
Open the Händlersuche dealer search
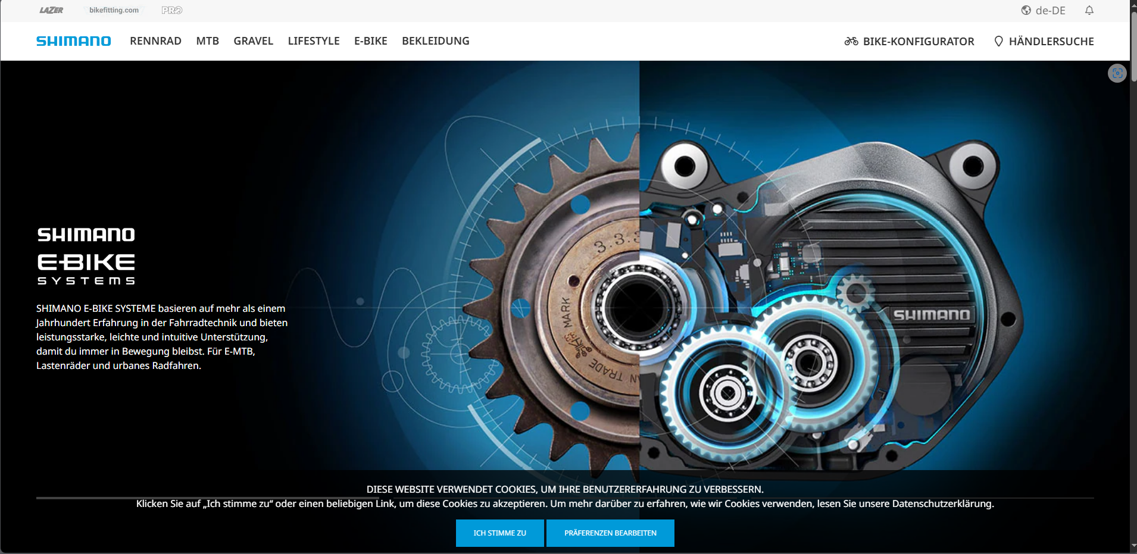[x=1044, y=41]
